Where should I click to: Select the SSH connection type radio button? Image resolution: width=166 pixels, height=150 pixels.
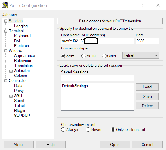(63, 56)
